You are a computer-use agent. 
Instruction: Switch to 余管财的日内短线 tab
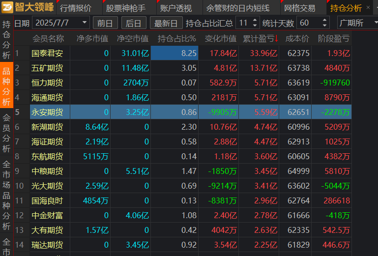click(x=238, y=8)
